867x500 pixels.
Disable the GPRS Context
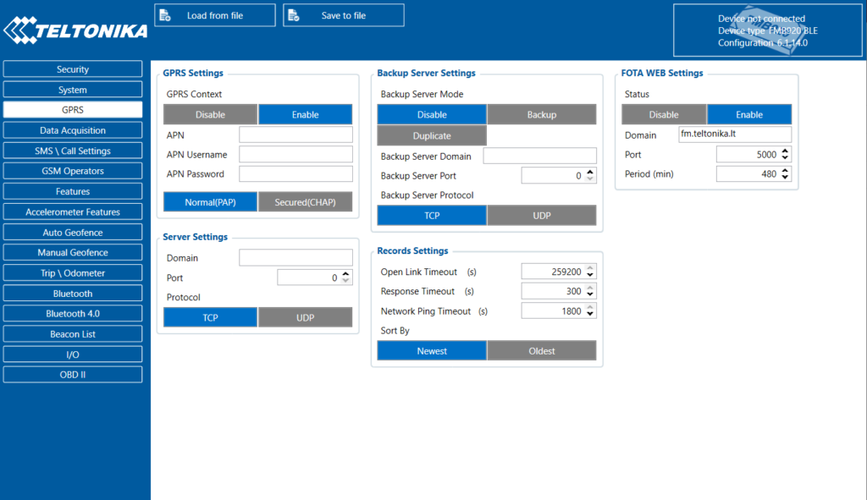[210, 114]
